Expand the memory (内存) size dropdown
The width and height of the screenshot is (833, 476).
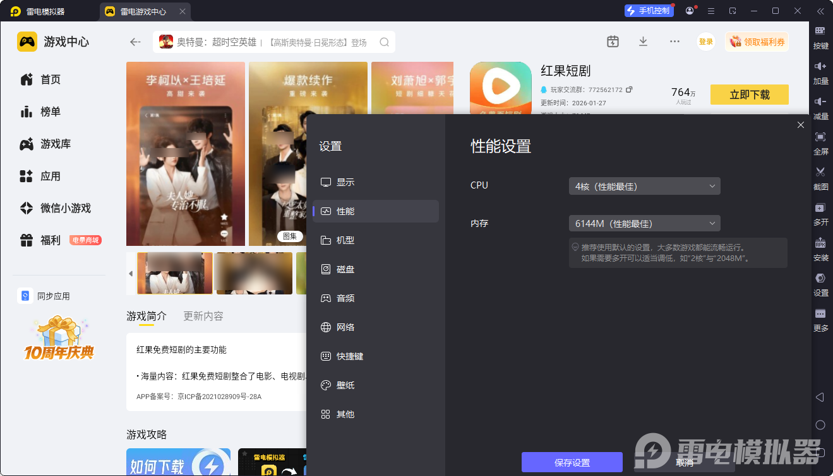[644, 223]
